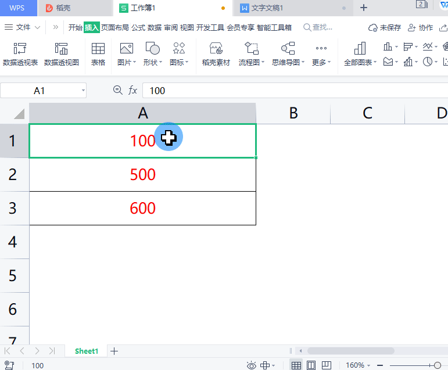Open all charts (全部图表)

360,54
